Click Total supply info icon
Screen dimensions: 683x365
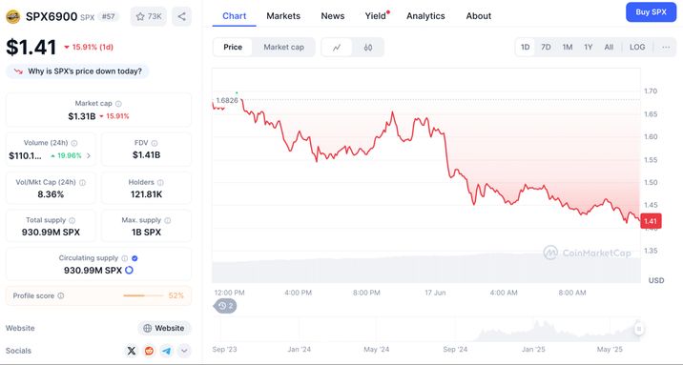click(72, 220)
